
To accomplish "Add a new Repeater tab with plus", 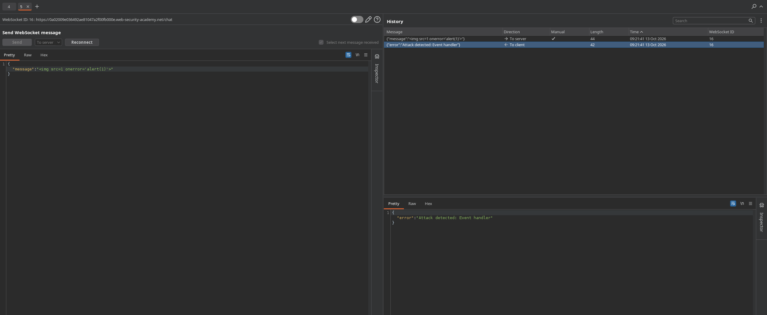I will point(37,6).
